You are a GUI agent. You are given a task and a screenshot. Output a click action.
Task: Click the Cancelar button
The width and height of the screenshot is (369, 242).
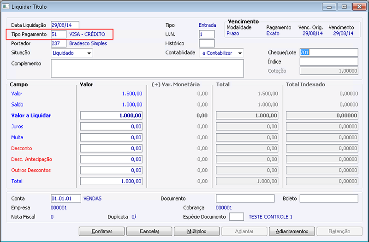(x=149, y=231)
